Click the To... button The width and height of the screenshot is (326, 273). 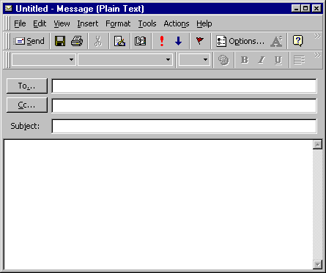27,86
